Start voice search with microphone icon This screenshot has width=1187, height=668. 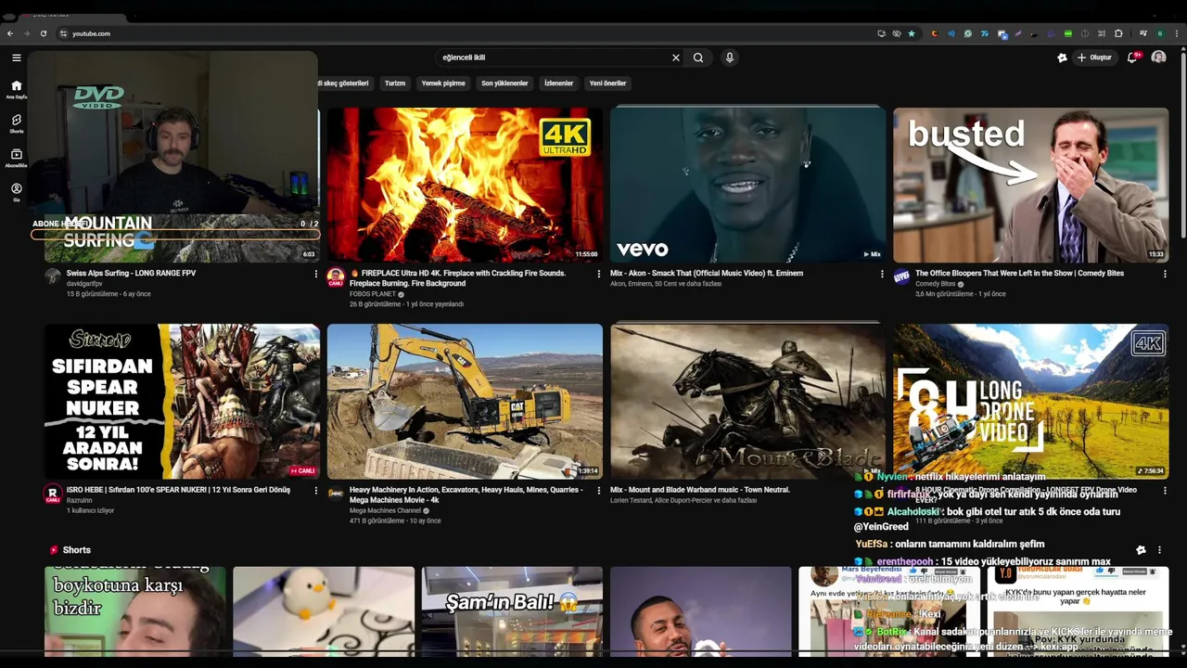coord(730,58)
